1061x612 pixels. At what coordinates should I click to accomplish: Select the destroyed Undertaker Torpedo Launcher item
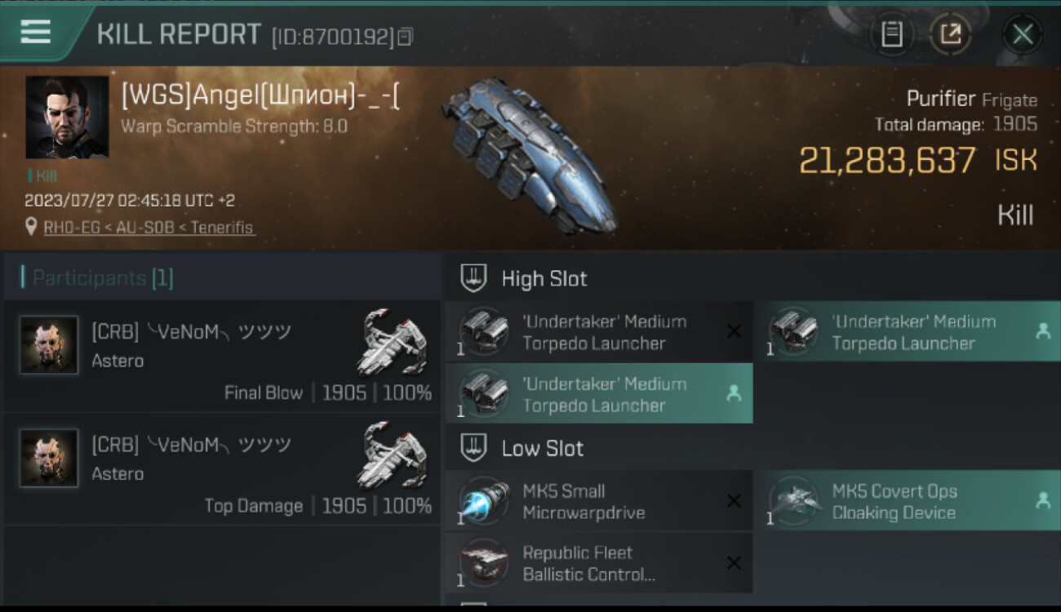coord(599,332)
